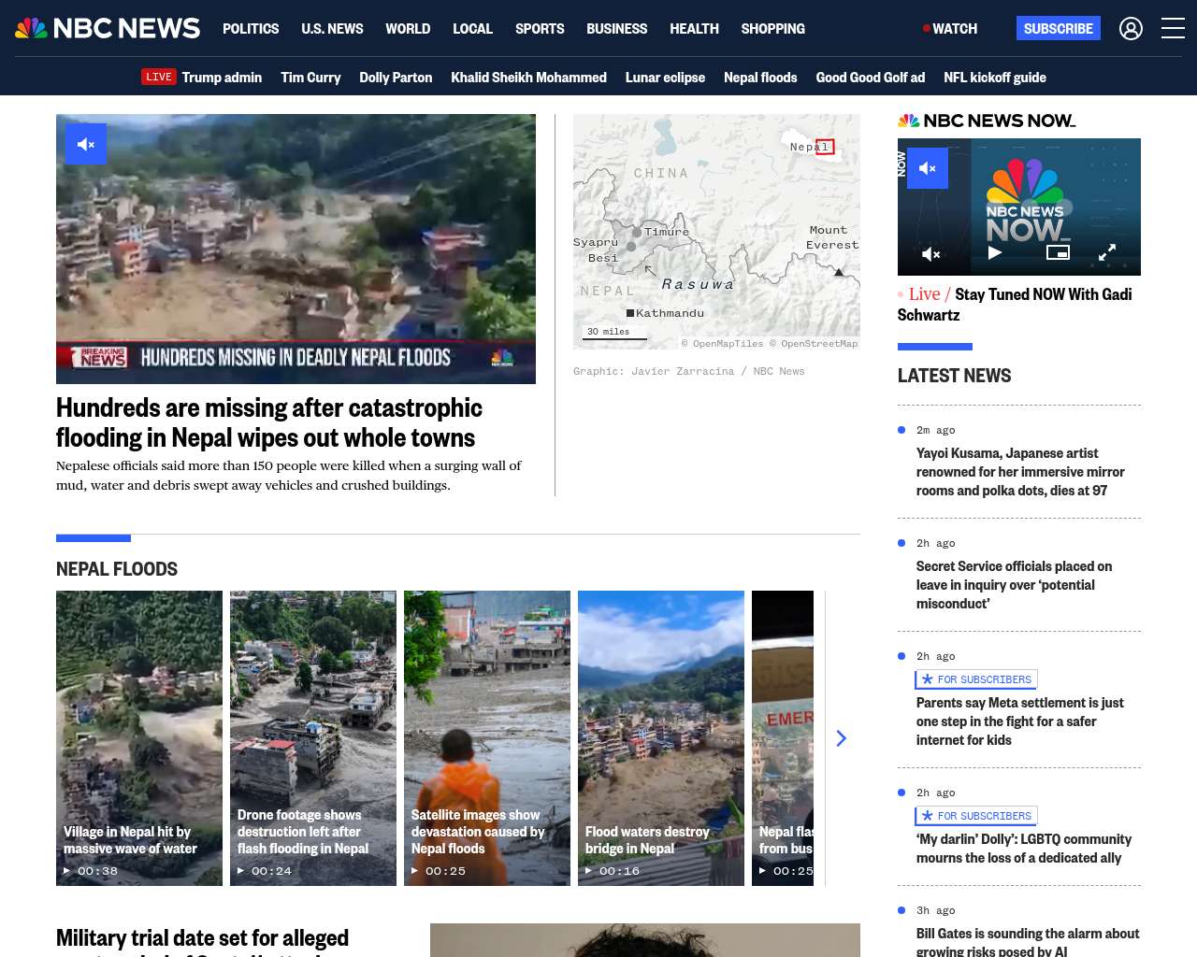Open the NBC News home logo
Viewport: 1197px width, 957px height.
coord(108,28)
